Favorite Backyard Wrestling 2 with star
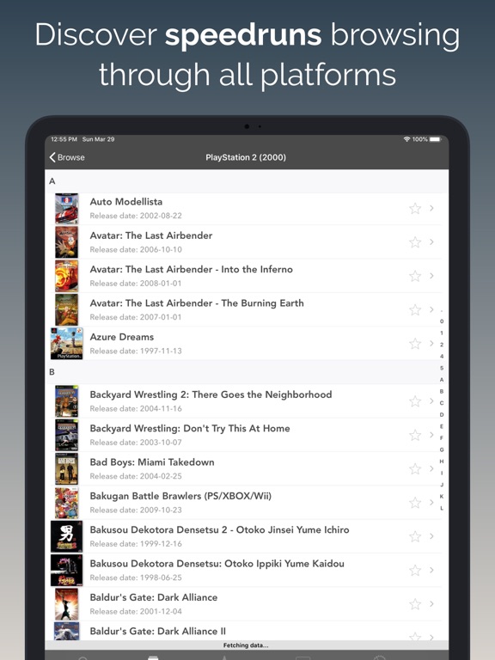The width and height of the screenshot is (495, 660). pos(415,401)
